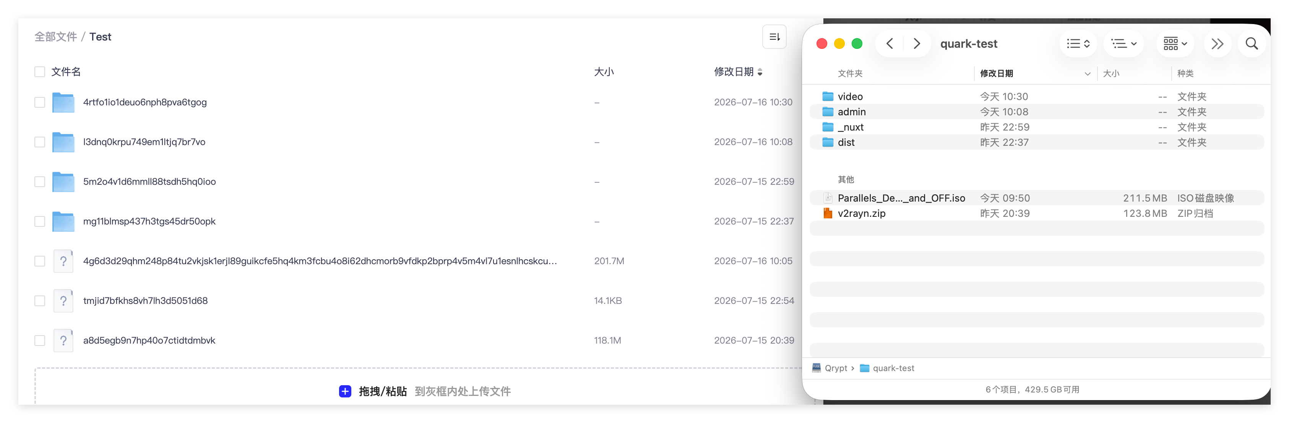Select _nuxt row name in Finder
The height and width of the screenshot is (423, 1289).
tap(851, 128)
